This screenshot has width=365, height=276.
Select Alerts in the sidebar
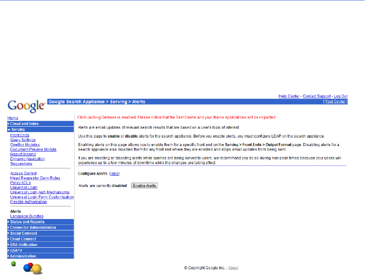pos(16,211)
